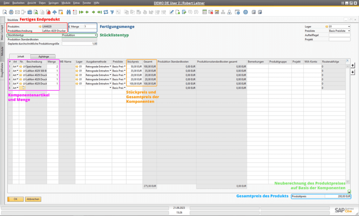Open Ausgabemethode dropdown for Speicherkarte row

(x=110, y=66)
